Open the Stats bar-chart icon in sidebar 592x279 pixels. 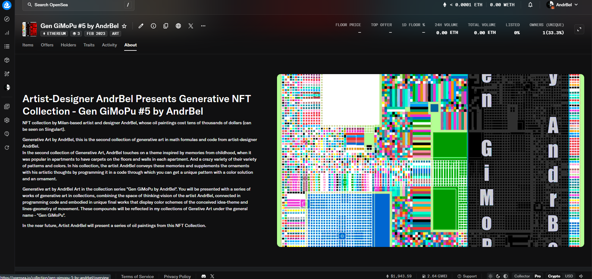coord(7,33)
